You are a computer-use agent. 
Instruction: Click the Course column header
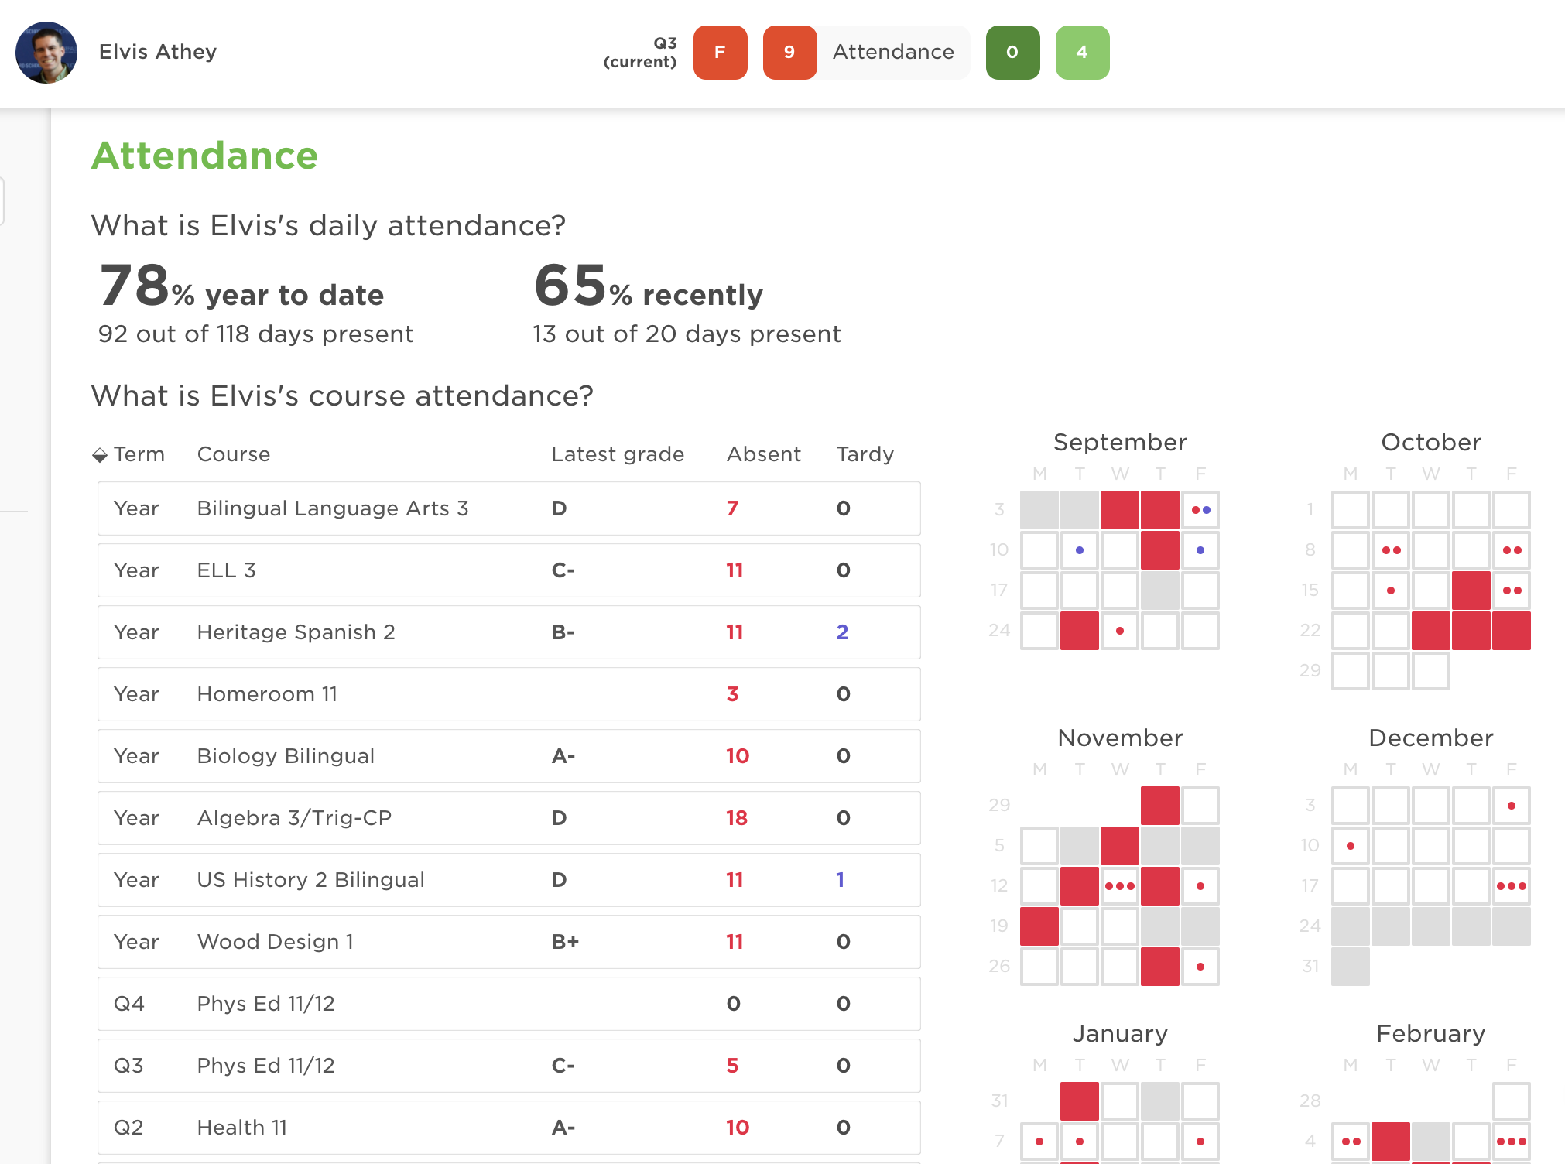[x=234, y=454]
